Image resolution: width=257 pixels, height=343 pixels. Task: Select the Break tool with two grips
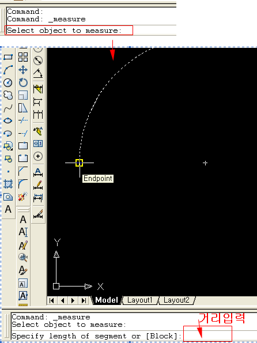tap(23, 158)
